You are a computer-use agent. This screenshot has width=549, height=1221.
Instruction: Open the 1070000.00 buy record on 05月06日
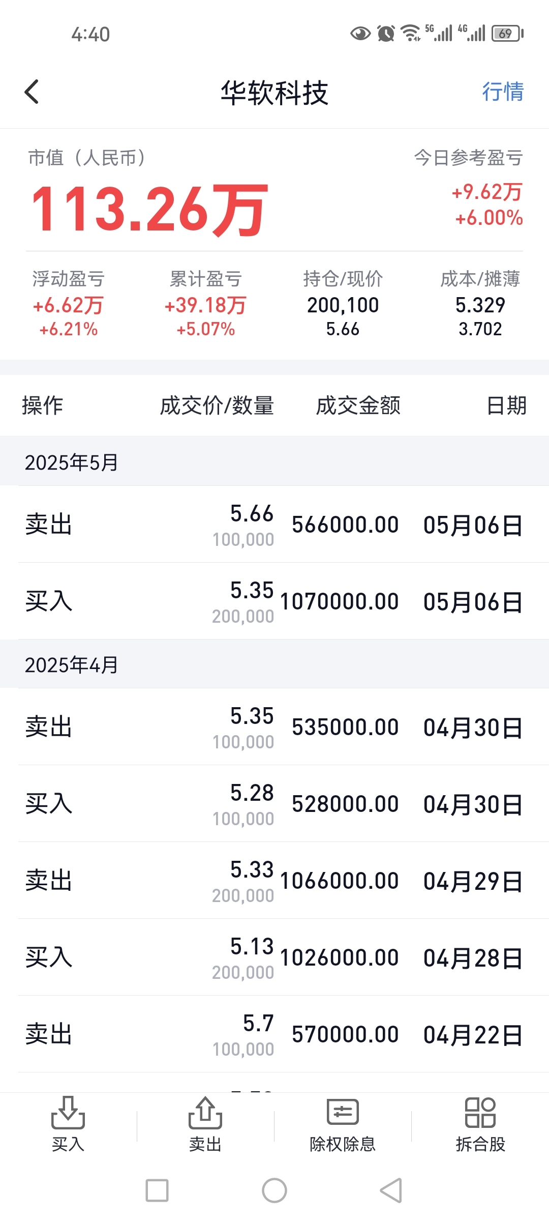[x=274, y=601]
